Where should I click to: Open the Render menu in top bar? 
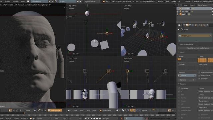coord(7,1)
